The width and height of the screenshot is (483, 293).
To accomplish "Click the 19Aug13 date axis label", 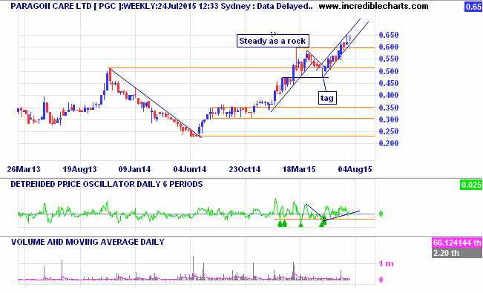I will click(79, 169).
